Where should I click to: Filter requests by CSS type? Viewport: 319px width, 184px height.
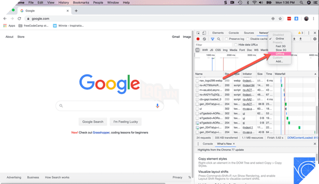coord(218,50)
